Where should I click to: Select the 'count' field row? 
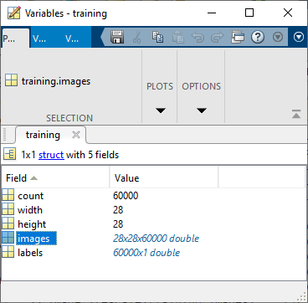153,196
